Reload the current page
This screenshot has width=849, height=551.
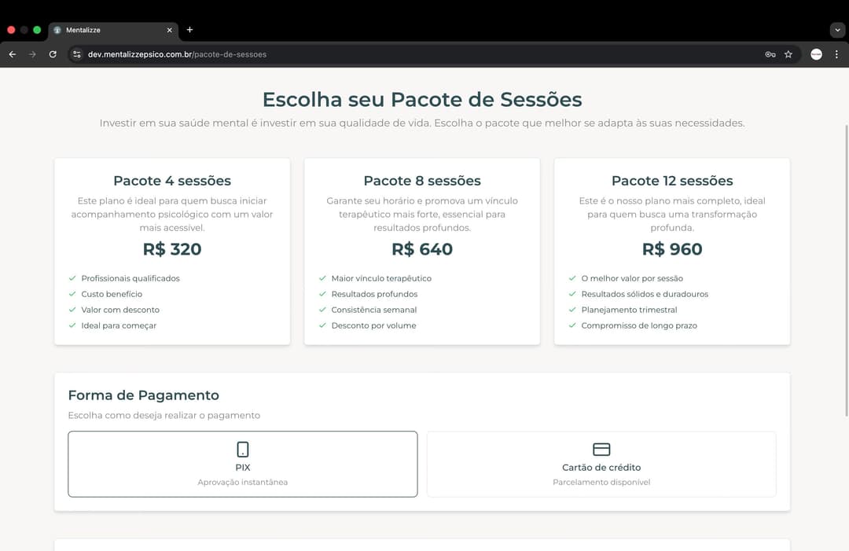click(x=53, y=54)
